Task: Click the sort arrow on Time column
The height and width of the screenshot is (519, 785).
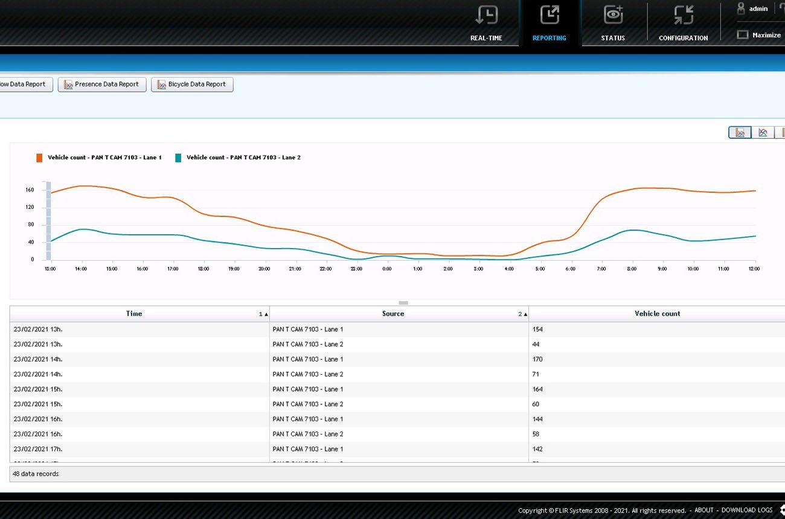Action: coord(266,314)
